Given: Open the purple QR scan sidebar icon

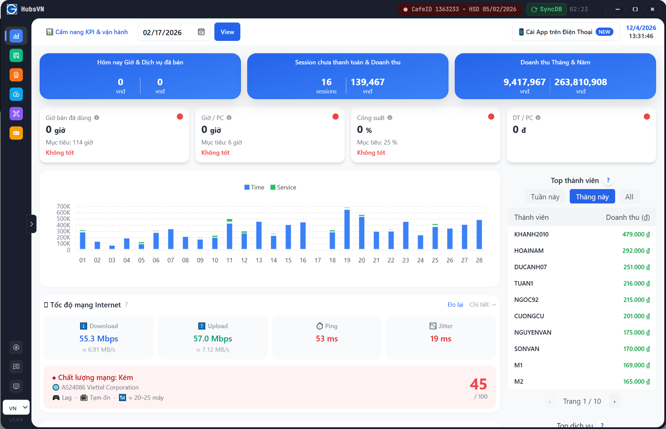Looking at the screenshot, I should [16, 114].
